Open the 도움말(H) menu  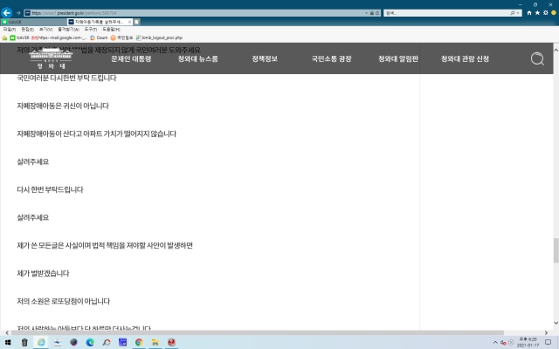pyautogui.click(x=111, y=29)
